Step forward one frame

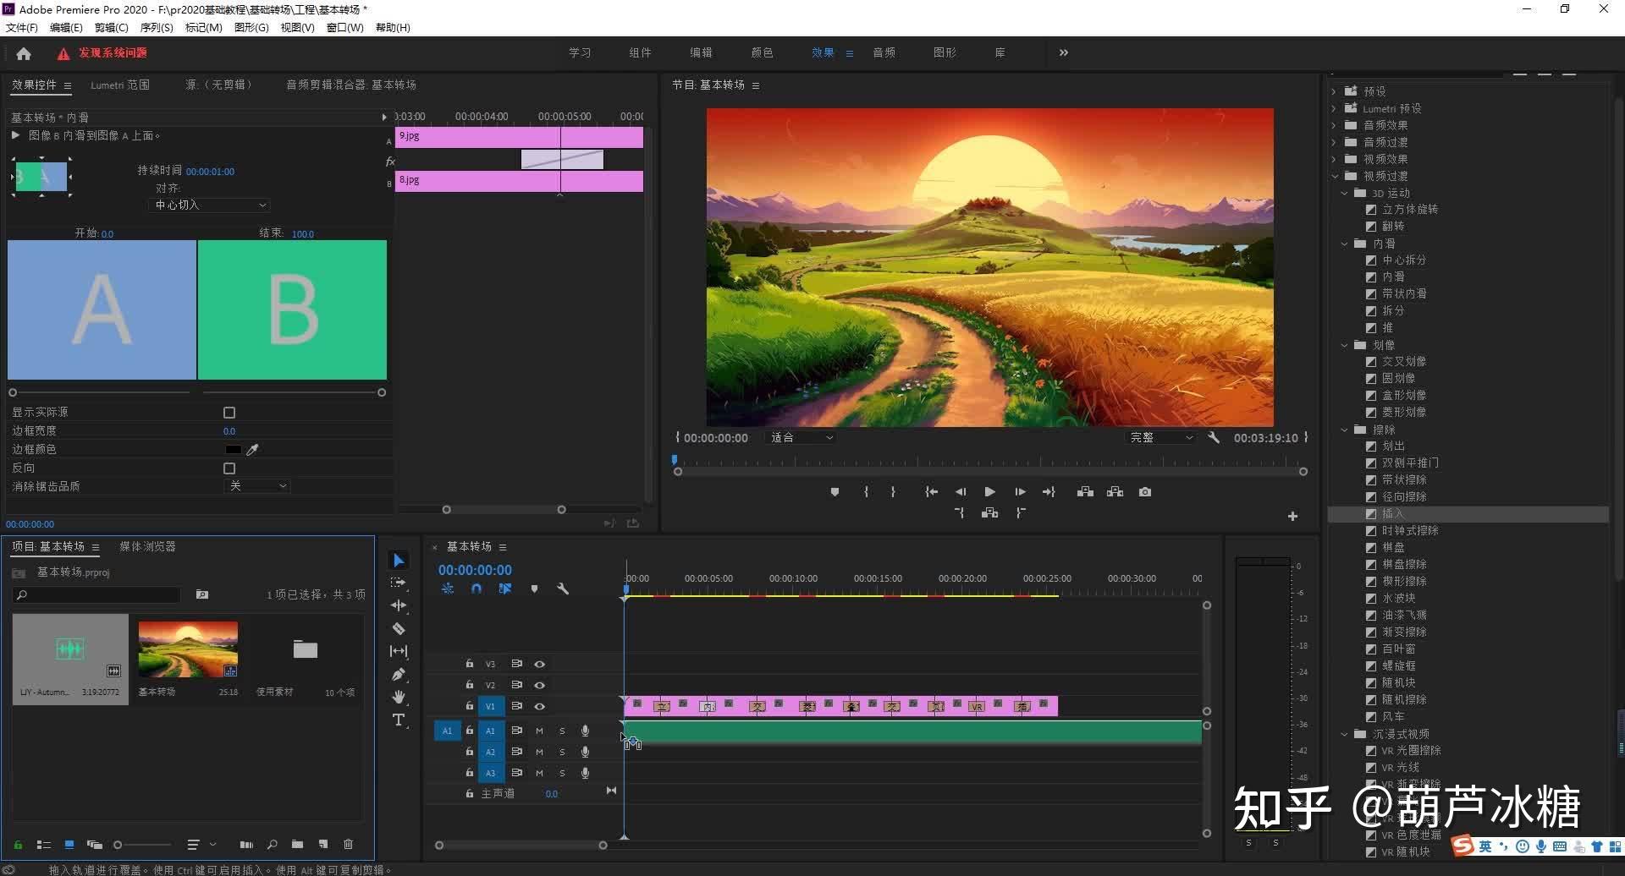1020,492
